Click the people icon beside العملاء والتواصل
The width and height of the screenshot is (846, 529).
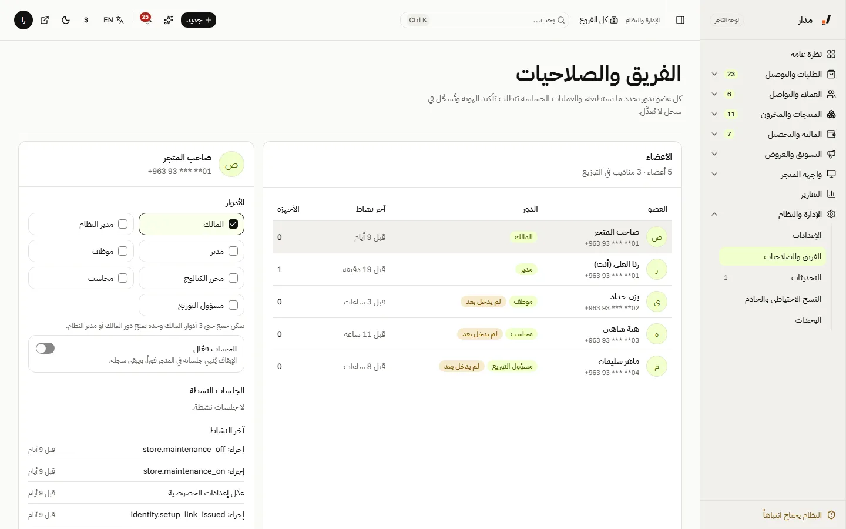(831, 94)
